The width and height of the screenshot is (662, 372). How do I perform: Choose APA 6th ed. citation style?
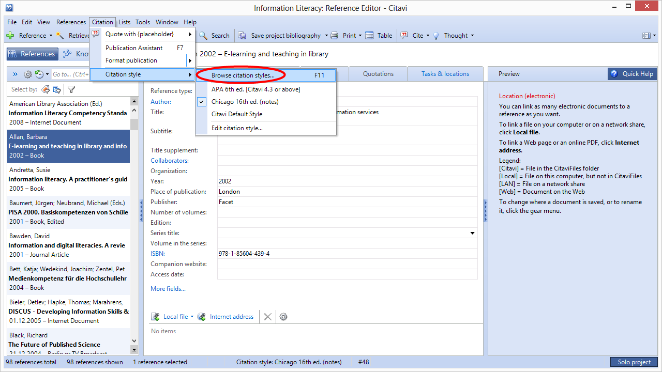pos(266,89)
